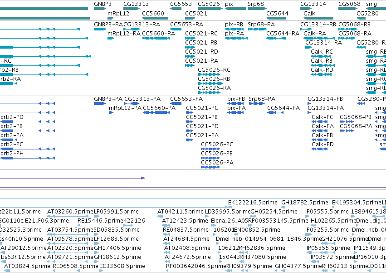Select the pix-RA transcript label
The image size is (386, 273).
[235, 34]
